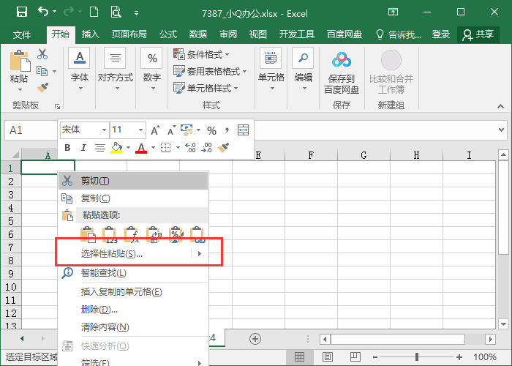
Task: Toggle italic in the mini toolbar
Action: click(x=83, y=148)
